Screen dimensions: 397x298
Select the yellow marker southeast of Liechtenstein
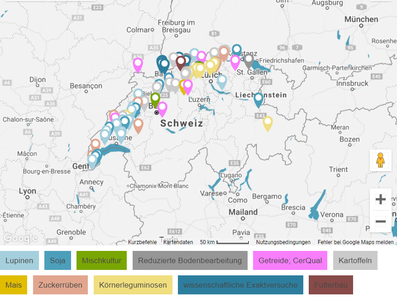point(268,124)
